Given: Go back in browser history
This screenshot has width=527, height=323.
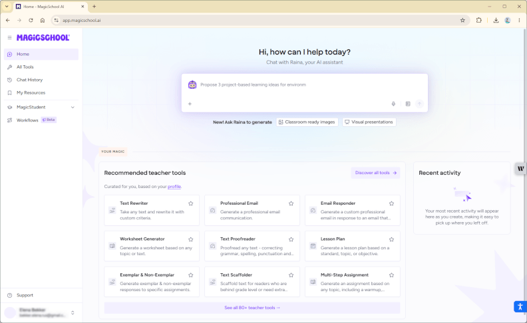Looking at the screenshot, I should [x=8, y=21].
